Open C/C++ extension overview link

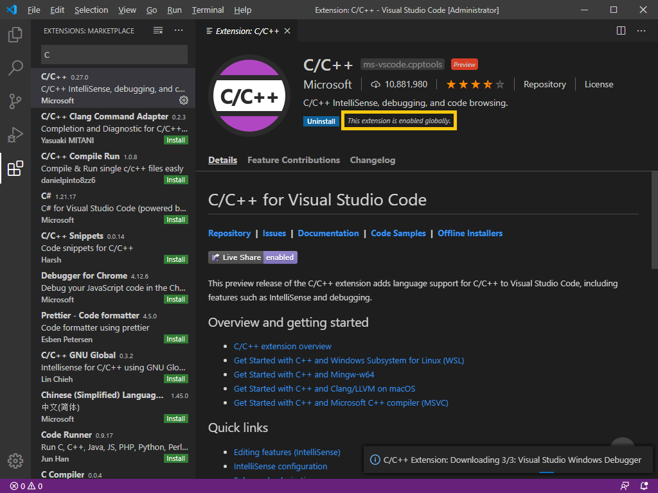click(283, 346)
